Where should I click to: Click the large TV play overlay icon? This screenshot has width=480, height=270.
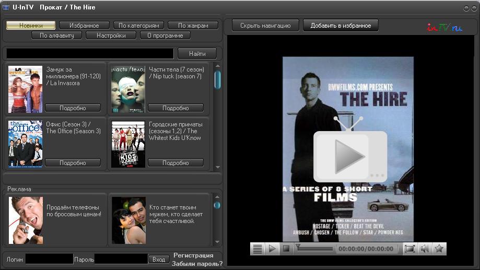(350, 156)
